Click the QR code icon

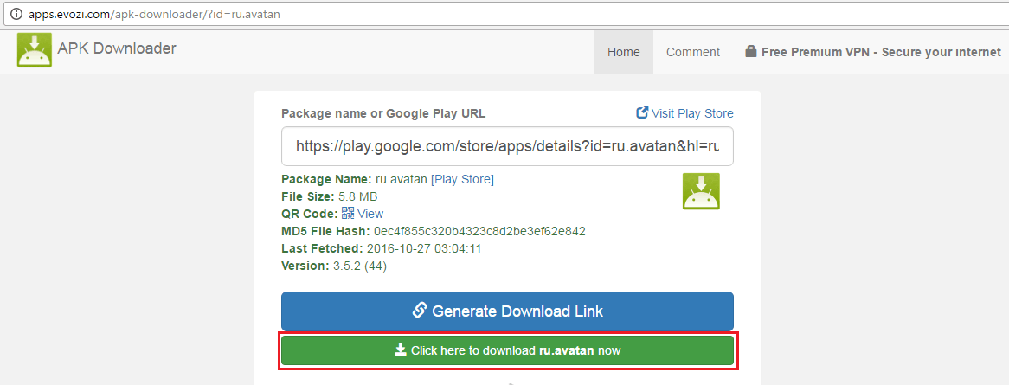348,213
